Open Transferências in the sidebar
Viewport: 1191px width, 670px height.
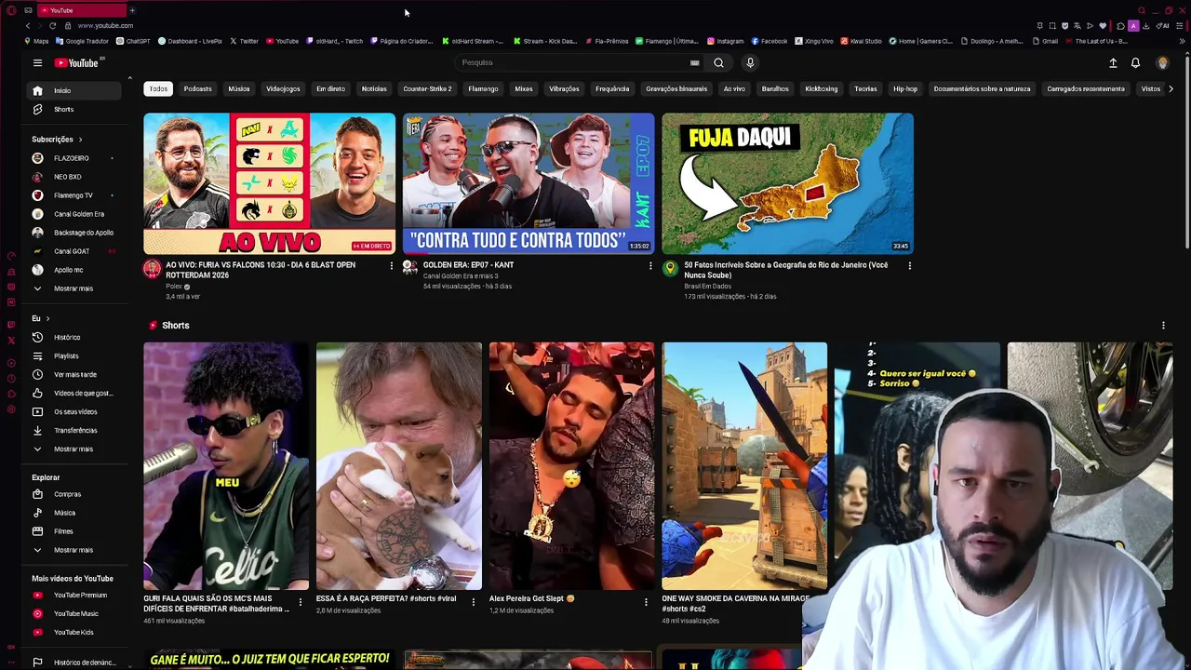(x=74, y=430)
